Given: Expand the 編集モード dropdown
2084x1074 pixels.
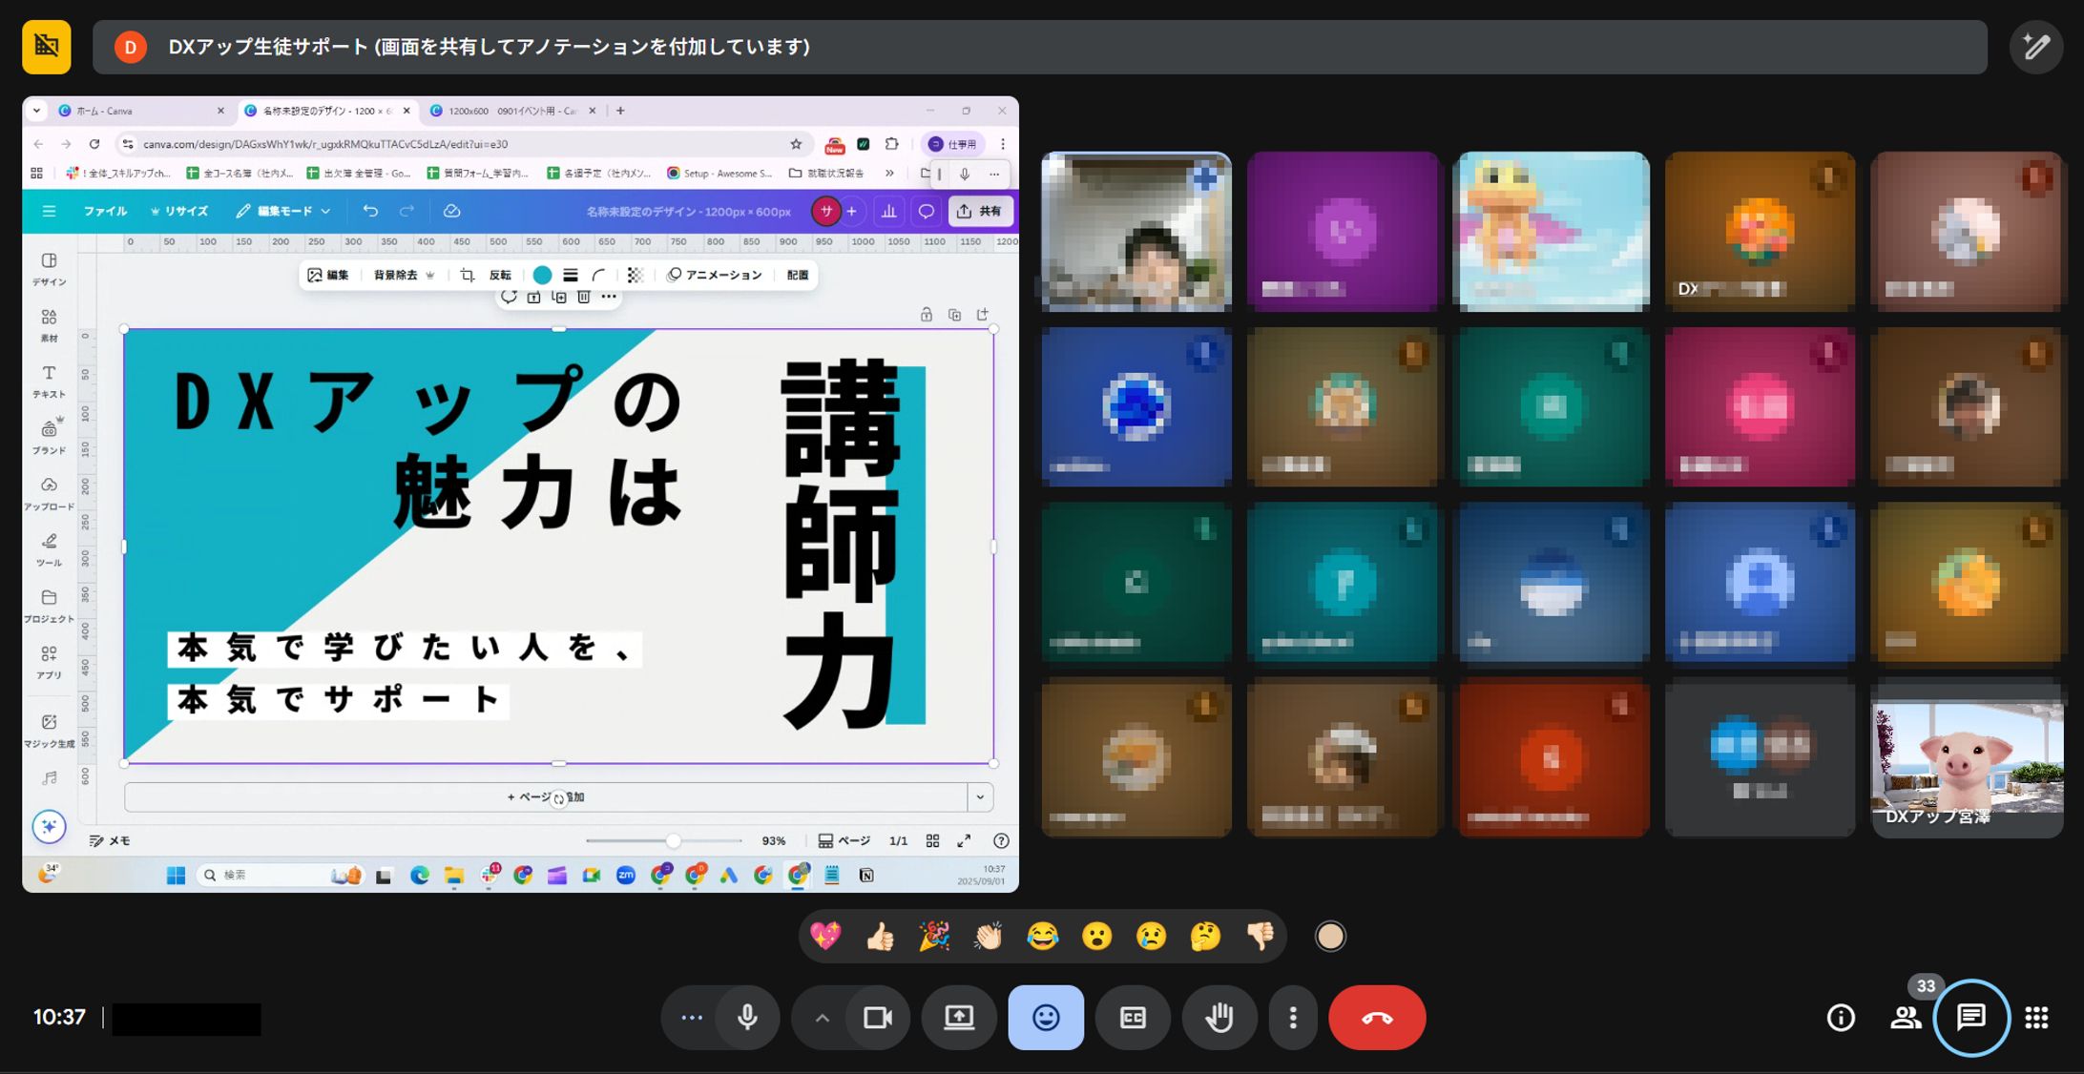Looking at the screenshot, I should [x=283, y=211].
